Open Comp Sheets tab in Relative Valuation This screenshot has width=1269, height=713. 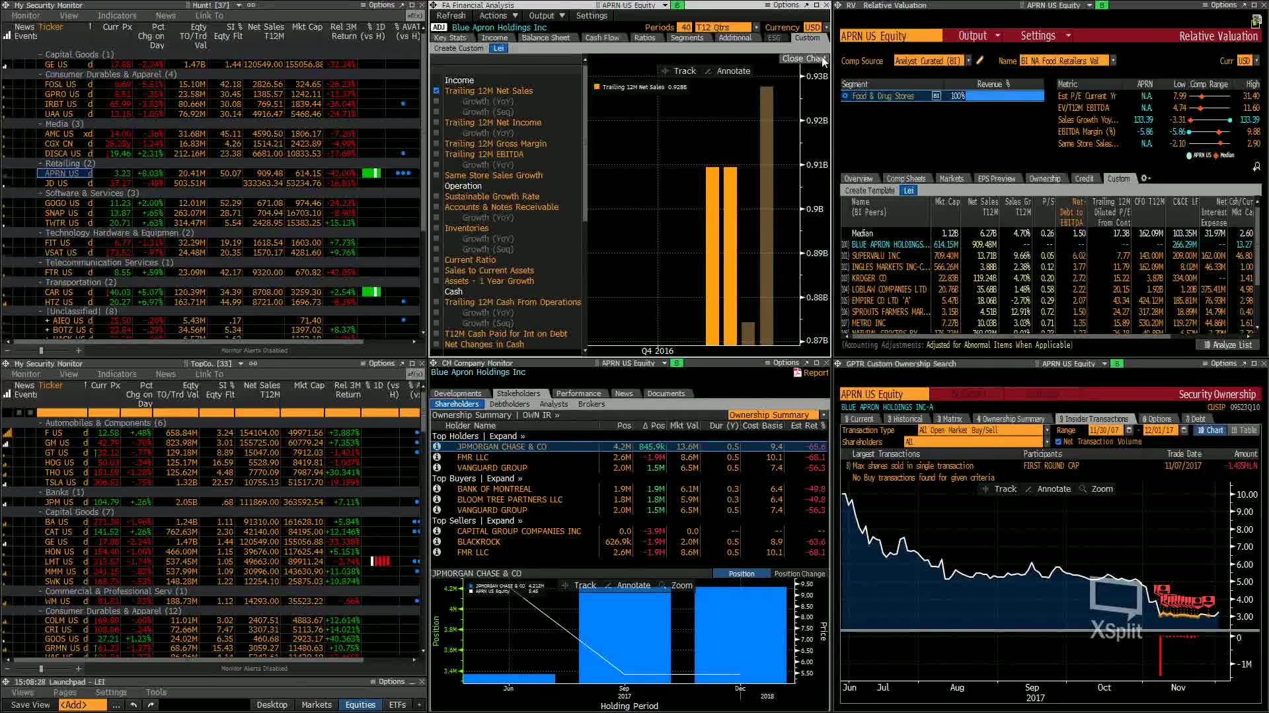click(x=905, y=179)
